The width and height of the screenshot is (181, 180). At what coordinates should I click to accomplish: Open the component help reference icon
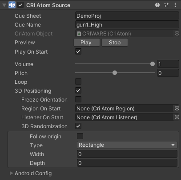157,5
